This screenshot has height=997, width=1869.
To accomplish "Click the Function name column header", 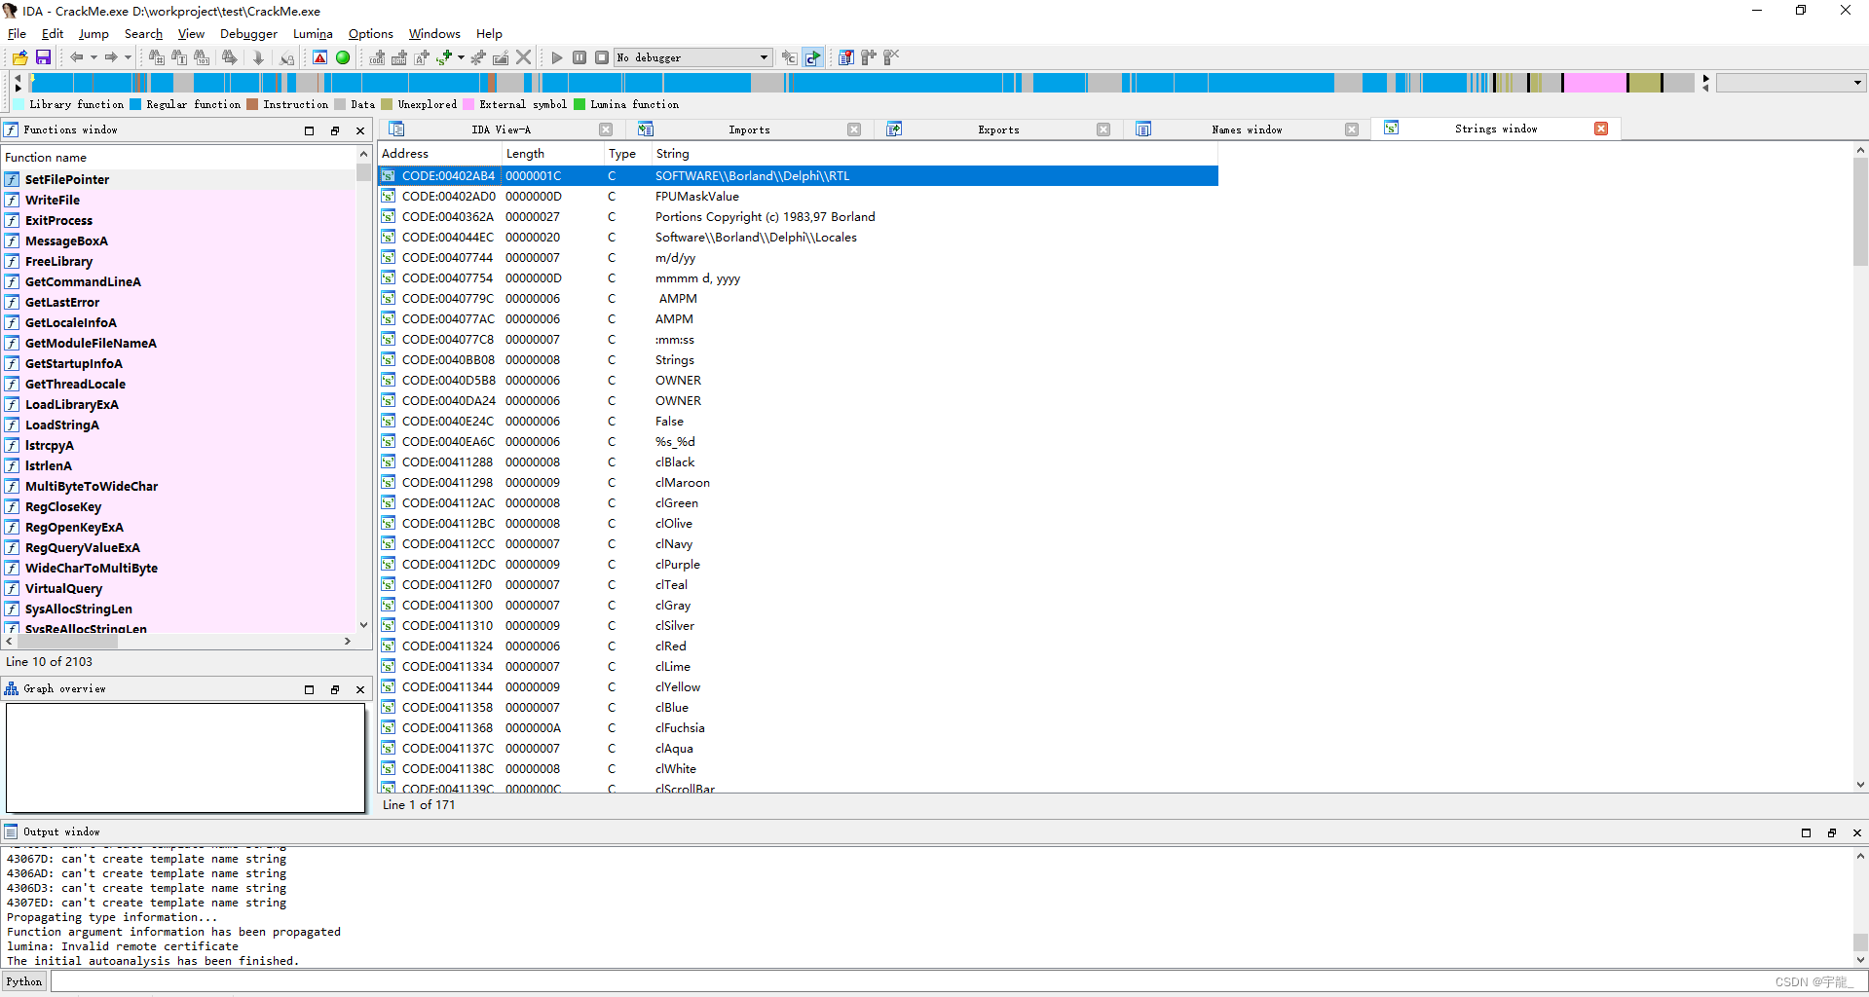I will pos(178,157).
